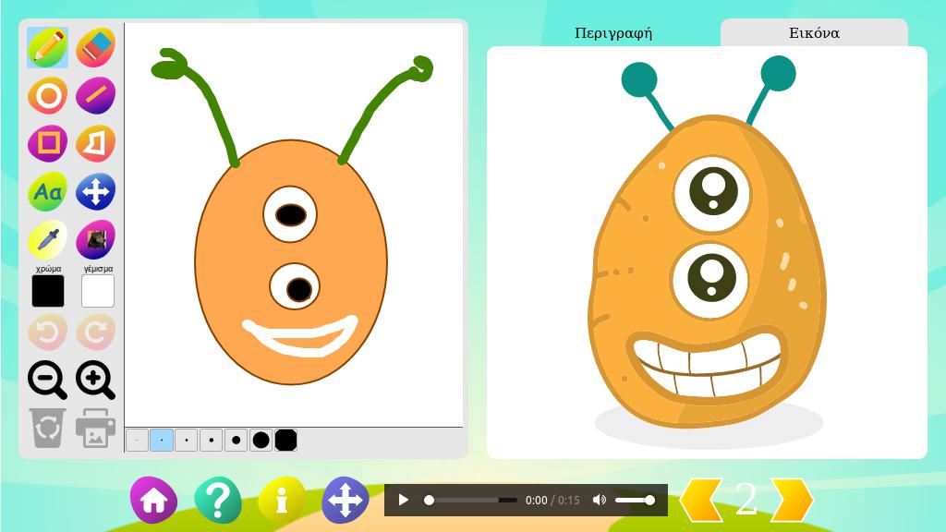Viewport: 946px width, 532px height.
Task: Clear the canvas with the trash icon
Action: tap(47, 428)
